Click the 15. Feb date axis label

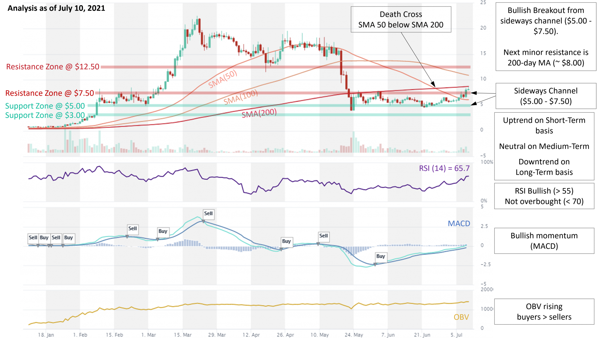pyautogui.click(x=114, y=335)
